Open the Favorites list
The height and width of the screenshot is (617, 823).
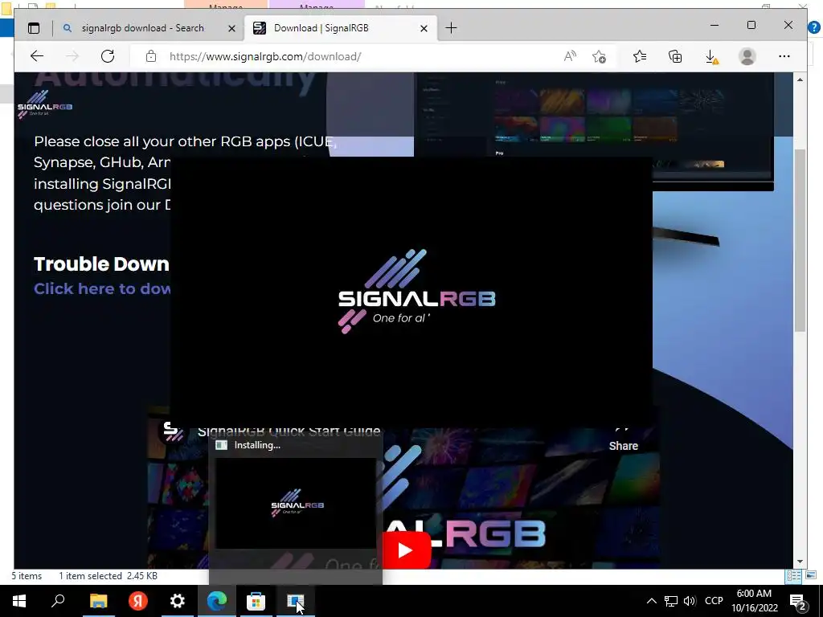(x=639, y=56)
